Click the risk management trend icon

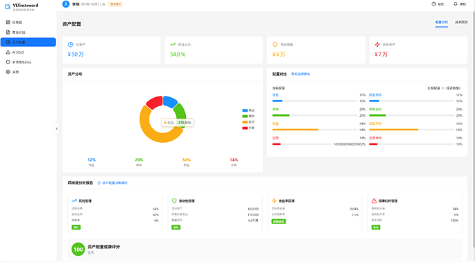(x=74, y=201)
